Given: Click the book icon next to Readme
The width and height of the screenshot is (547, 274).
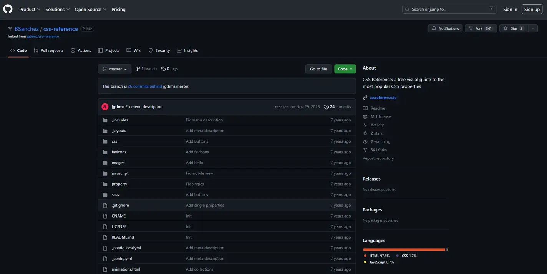Looking at the screenshot, I should coord(365,108).
